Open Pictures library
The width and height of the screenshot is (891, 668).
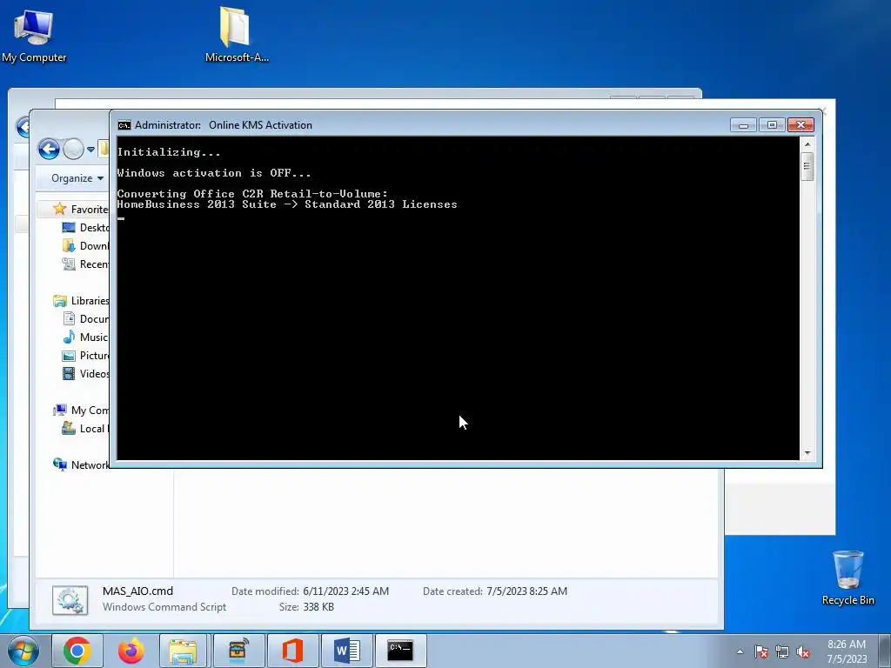[x=85, y=356]
